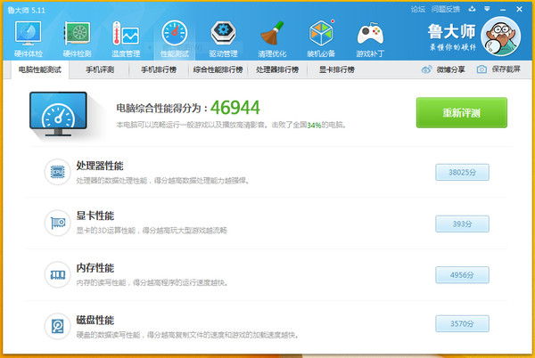535x358 pixels.
Task: Click the 393分 graphics score button
Action: (x=462, y=224)
